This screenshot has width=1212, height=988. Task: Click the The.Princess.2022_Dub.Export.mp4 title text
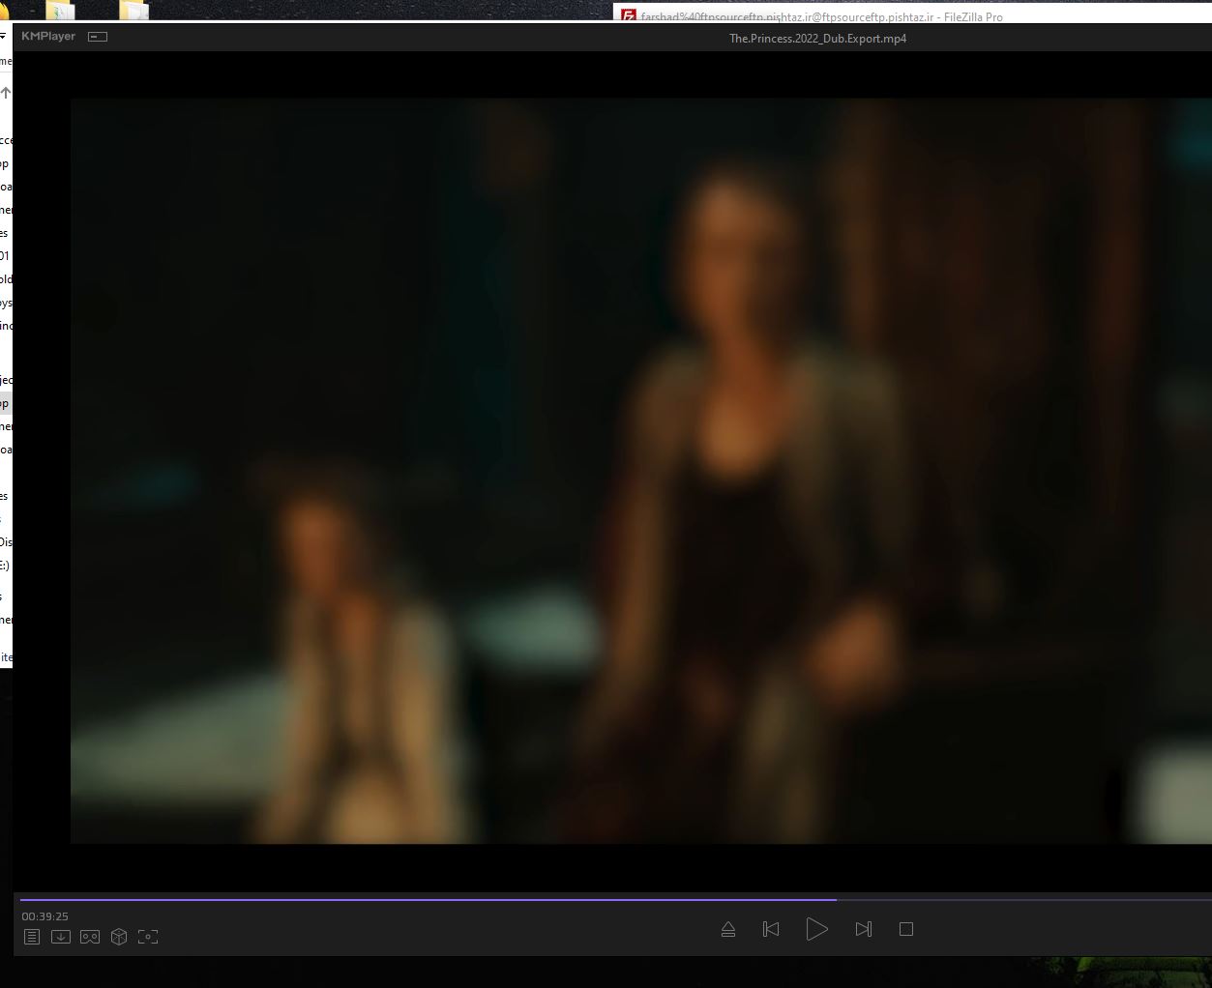coord(817,39)
